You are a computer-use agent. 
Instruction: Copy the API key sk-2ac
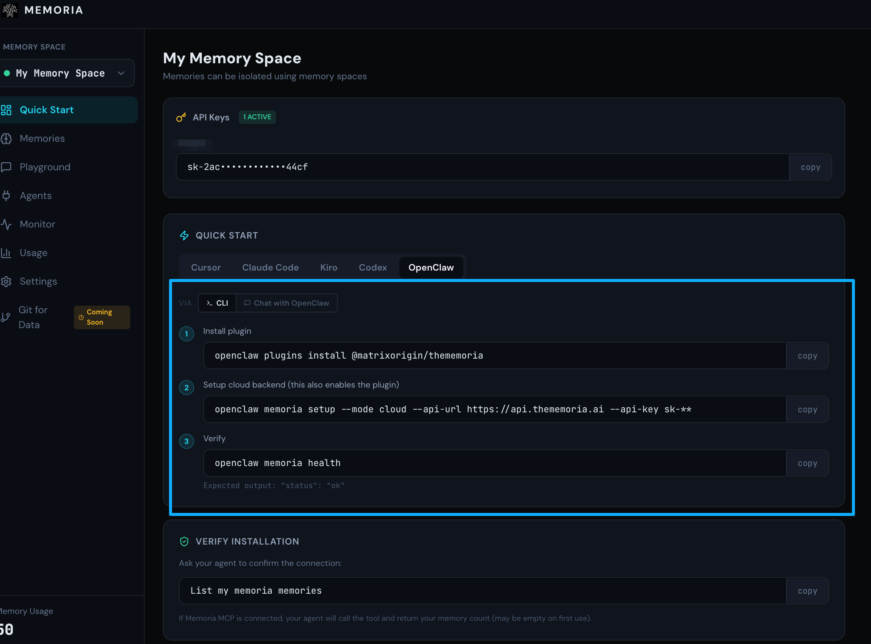point(810,167)
